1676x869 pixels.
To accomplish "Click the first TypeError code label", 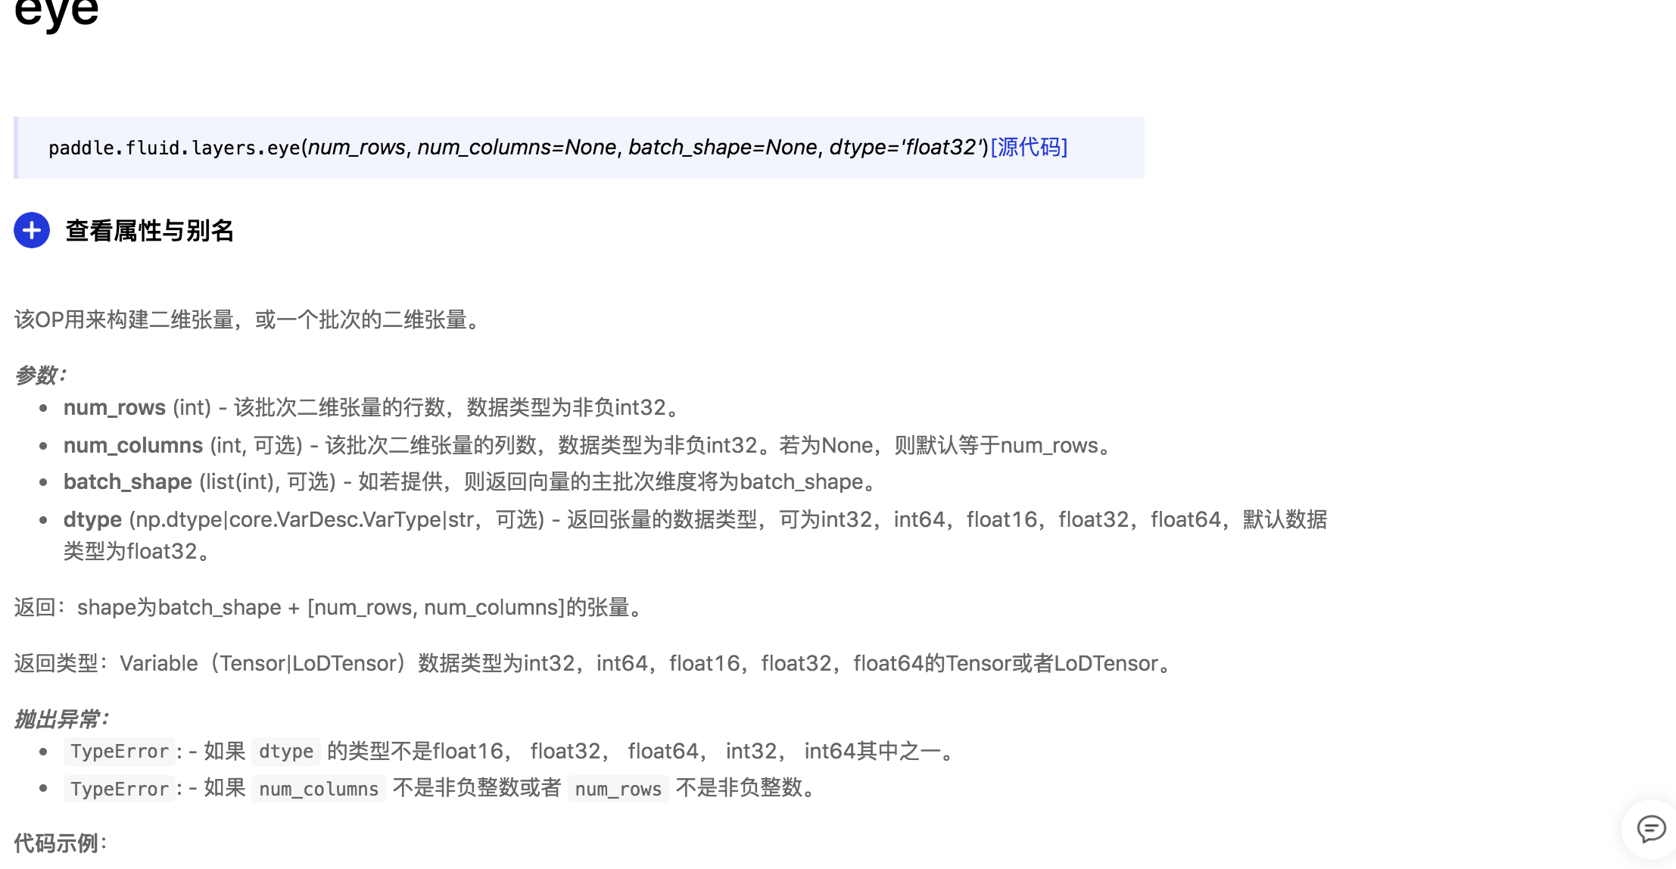I will [x=120, y=752].
